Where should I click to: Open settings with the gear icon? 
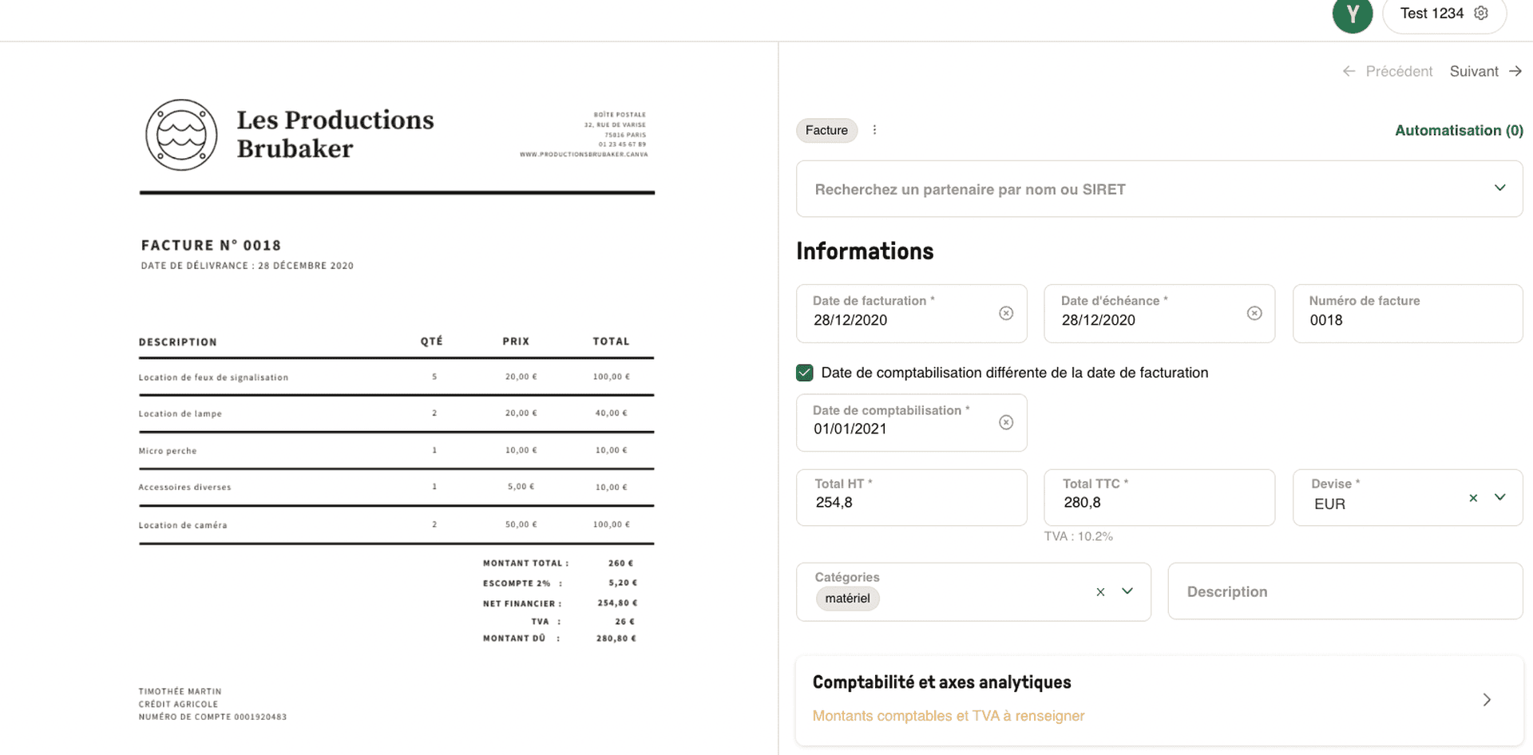click(x=1481, y=13)
